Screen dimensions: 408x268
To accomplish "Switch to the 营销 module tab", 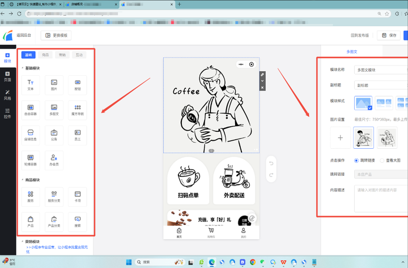I will point(62,55).
